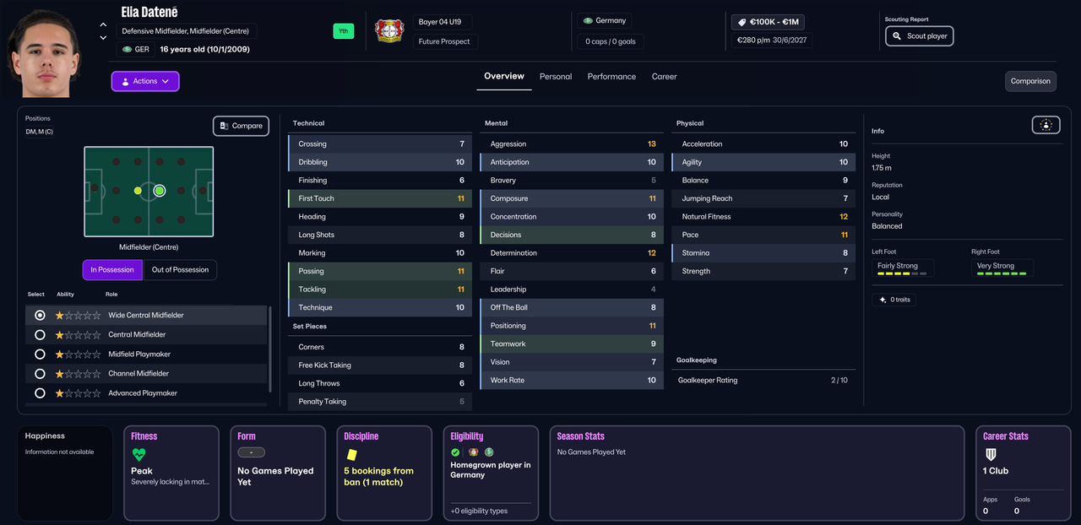Click the Aggression attribute row

[572, 143]
